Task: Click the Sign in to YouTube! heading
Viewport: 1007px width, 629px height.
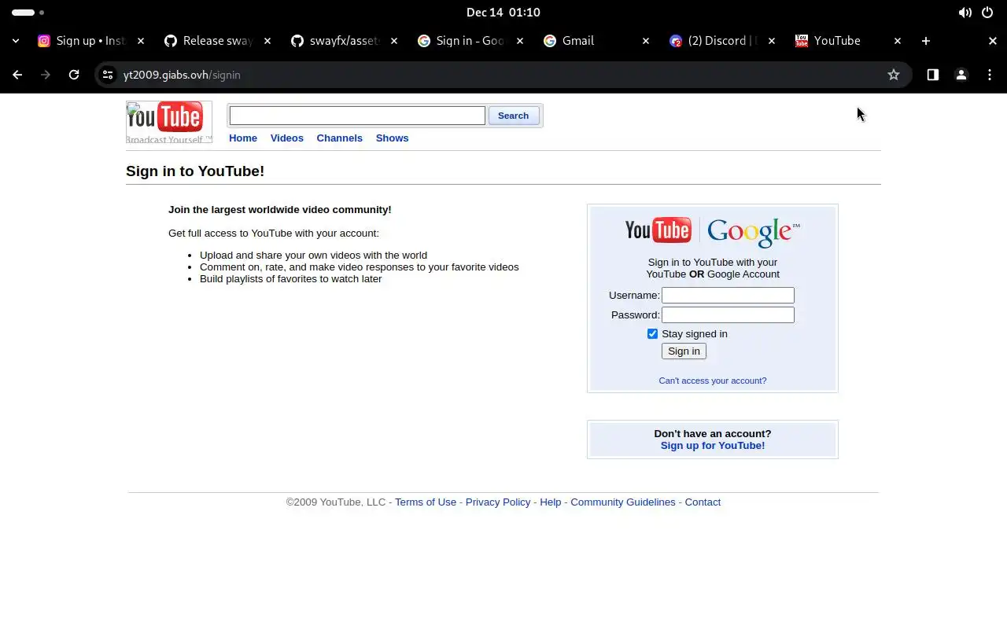Action: (195, 171)
